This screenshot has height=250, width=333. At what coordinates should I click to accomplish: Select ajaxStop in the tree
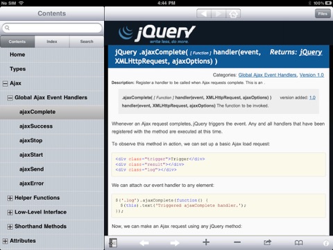[x=52, y=140]
